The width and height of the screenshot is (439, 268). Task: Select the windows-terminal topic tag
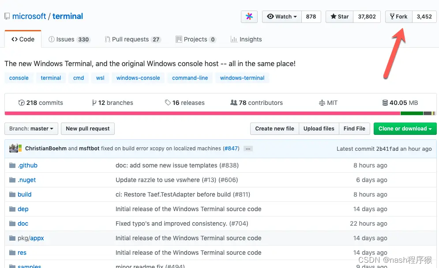242,78
